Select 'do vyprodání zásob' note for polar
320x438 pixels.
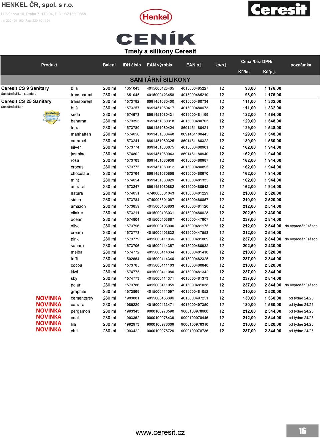[x=301, y=285]
